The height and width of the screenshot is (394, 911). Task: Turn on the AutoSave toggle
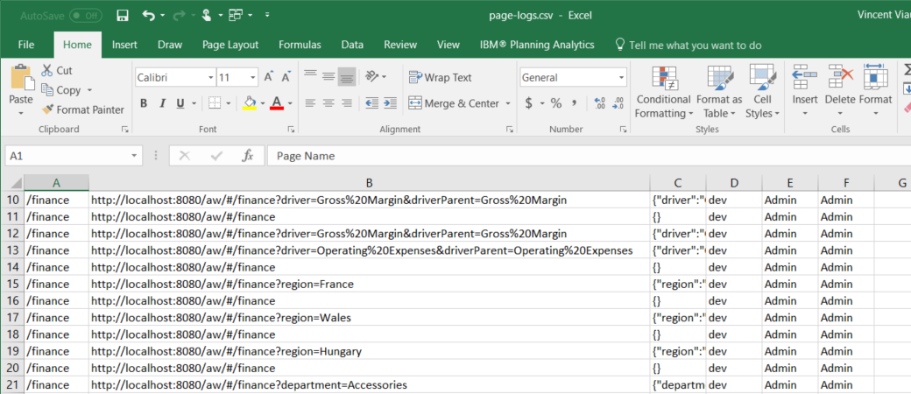(85, 16)
